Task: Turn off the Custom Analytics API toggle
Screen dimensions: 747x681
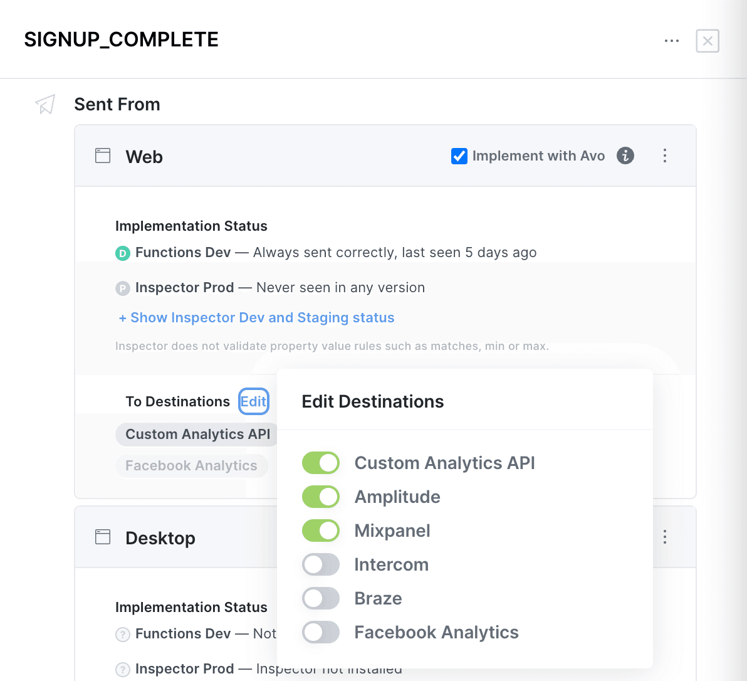Action: coord(321,463)
